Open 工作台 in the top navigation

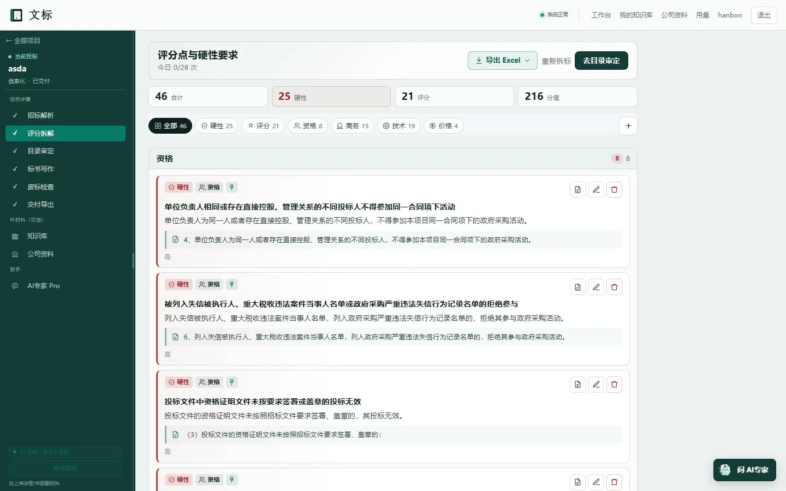click(601, 15)
